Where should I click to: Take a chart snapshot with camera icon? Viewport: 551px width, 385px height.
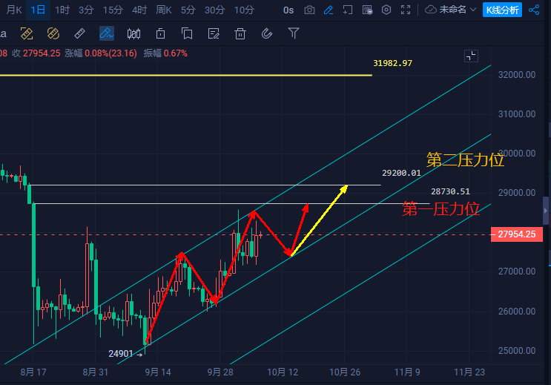pyautogui.click(x=309, y=10)
